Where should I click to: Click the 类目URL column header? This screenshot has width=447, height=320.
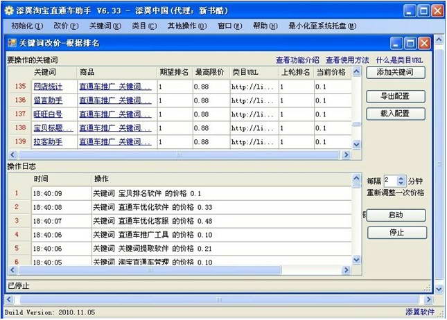coord(254,72)
